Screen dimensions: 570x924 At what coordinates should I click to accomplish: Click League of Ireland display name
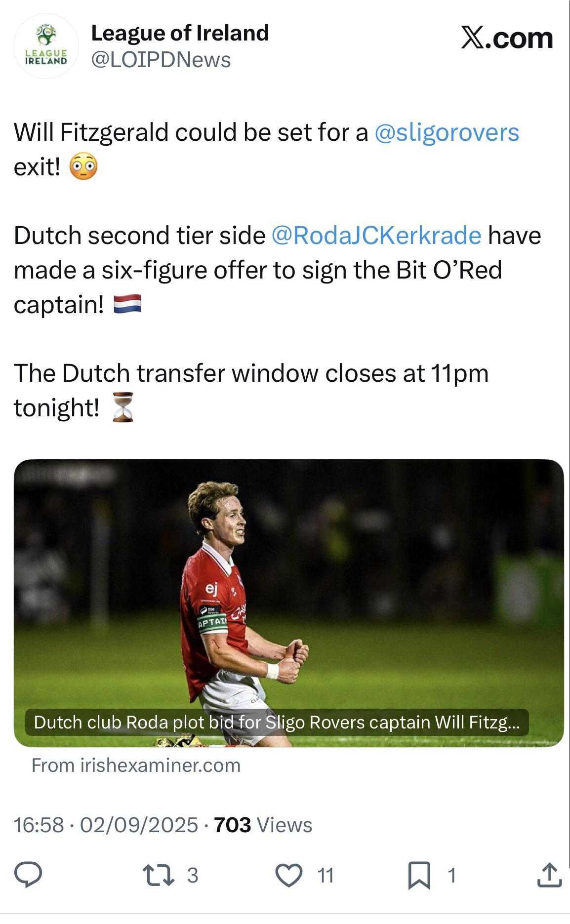pyautogui.click(x=180, y=33)
